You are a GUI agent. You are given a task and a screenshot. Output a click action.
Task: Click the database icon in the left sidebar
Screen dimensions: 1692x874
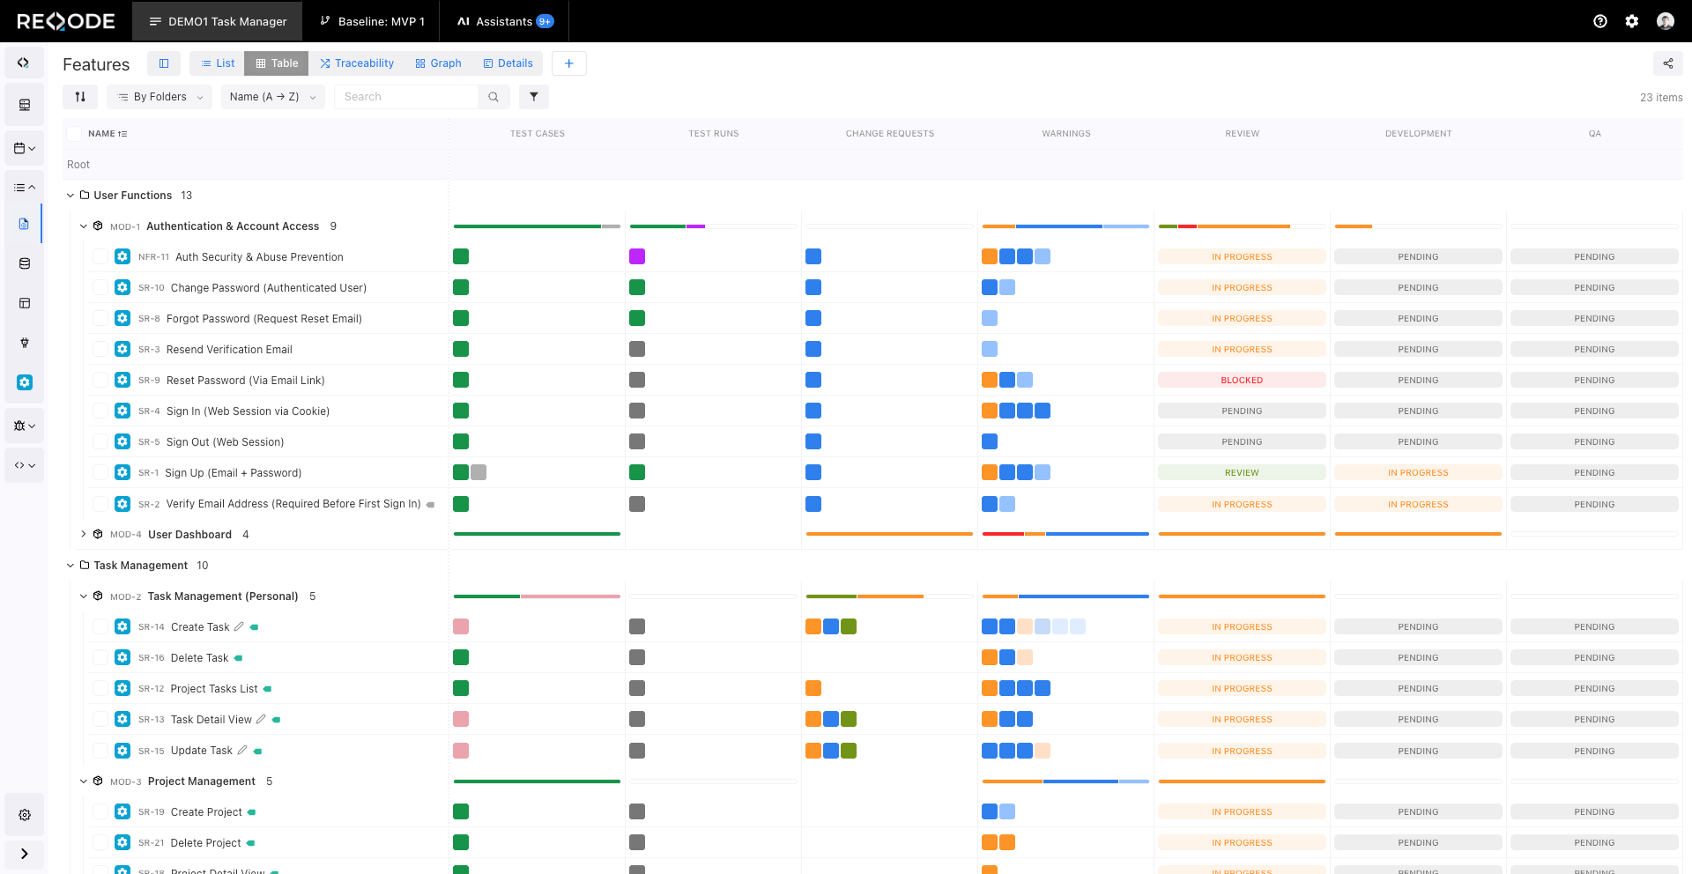tap(24, 263)
